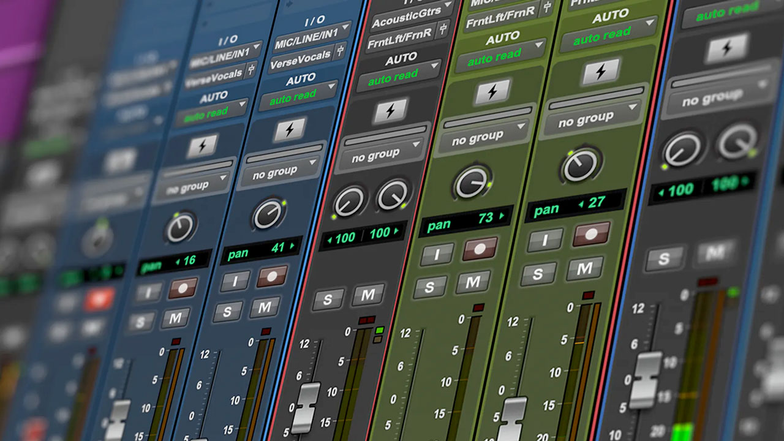Open no group dropdown on AcousticGtrs channel

[380, 154]
